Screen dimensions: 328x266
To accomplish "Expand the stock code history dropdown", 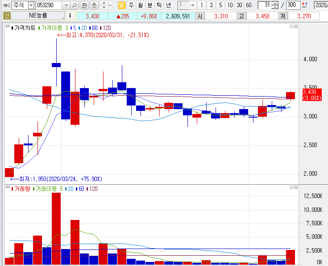I will coord(66,5).
